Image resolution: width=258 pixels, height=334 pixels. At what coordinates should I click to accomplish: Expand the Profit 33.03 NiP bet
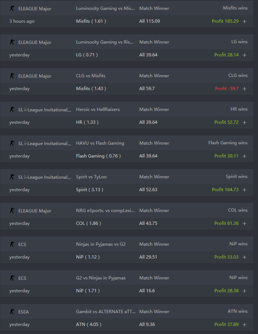pos(244,257)
